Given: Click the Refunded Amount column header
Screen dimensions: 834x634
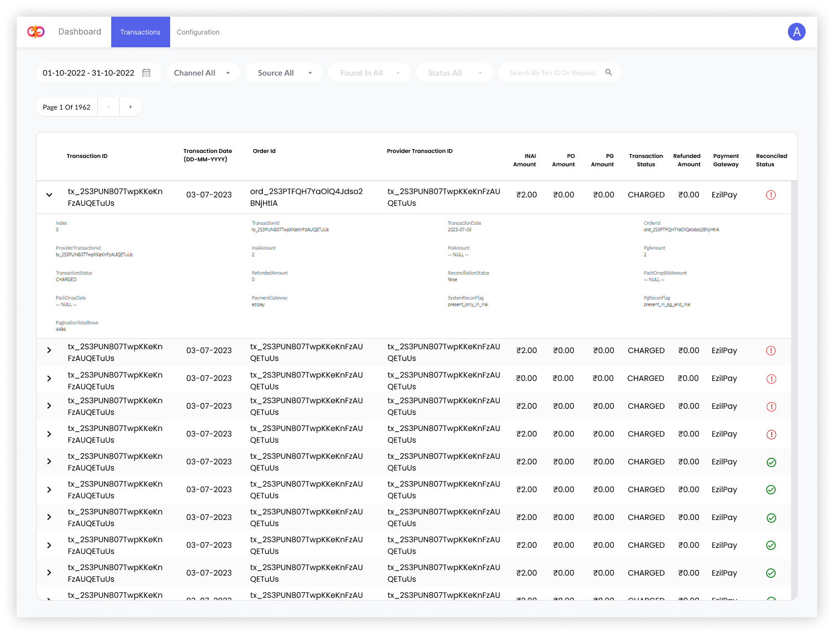Looking at the screenshot, I should pos(687,160).
